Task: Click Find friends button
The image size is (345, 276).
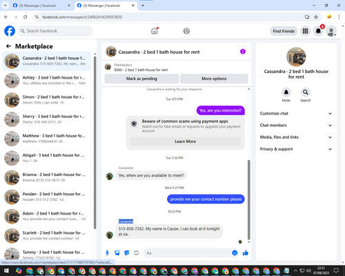Action: click(284, 31)
